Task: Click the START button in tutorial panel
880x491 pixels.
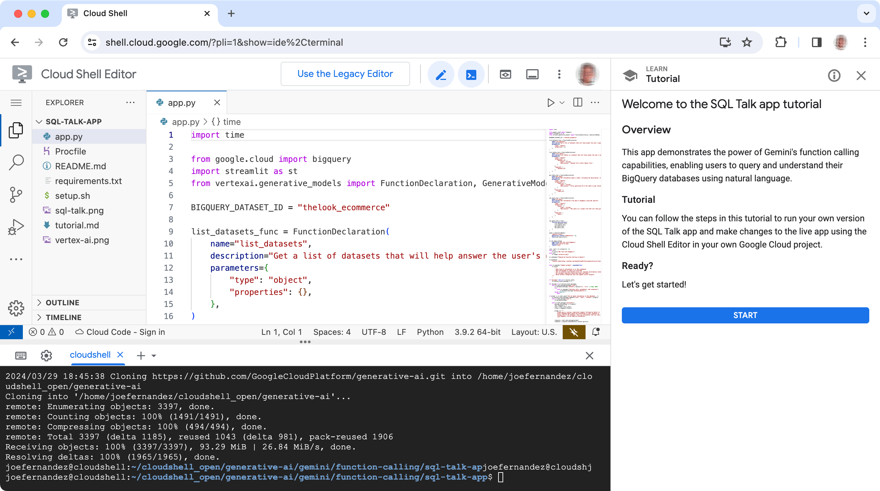Action: pos(745,315)
